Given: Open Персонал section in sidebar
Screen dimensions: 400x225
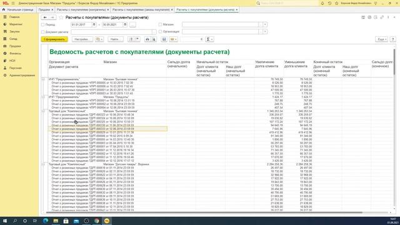Looking at the screenshot, I should (15, 68).
